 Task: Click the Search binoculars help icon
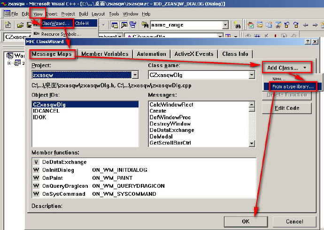tap(237, 25)
